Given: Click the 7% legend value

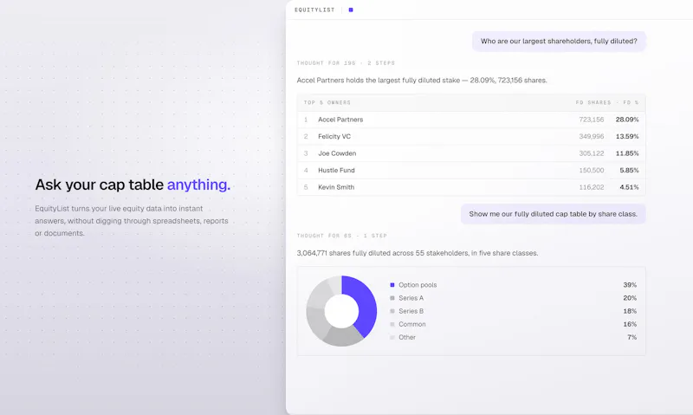Looking at the screenshot, I should 632,337.
